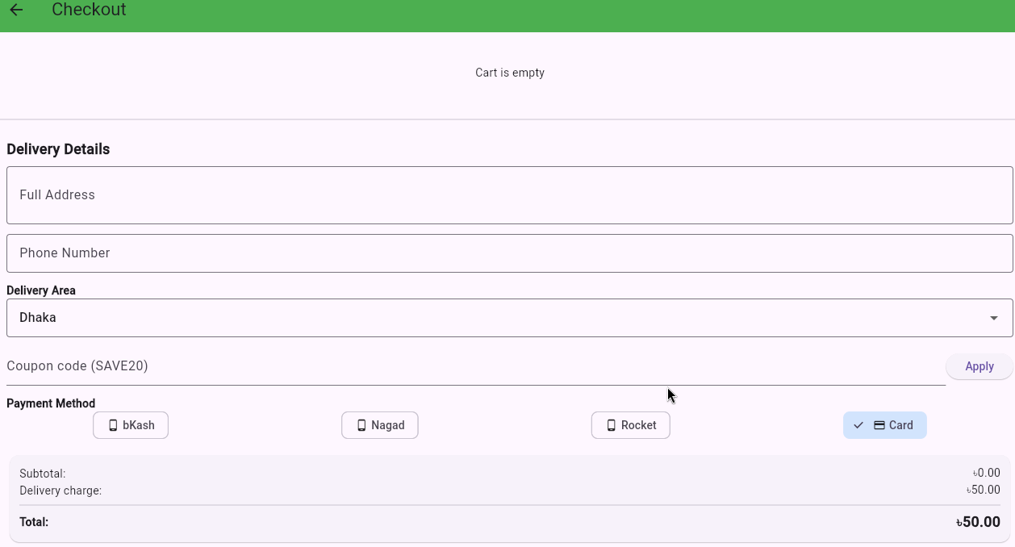Select Rocket payment method
The height and width of the screenshot is (547, 1015).
pos(631,425)
